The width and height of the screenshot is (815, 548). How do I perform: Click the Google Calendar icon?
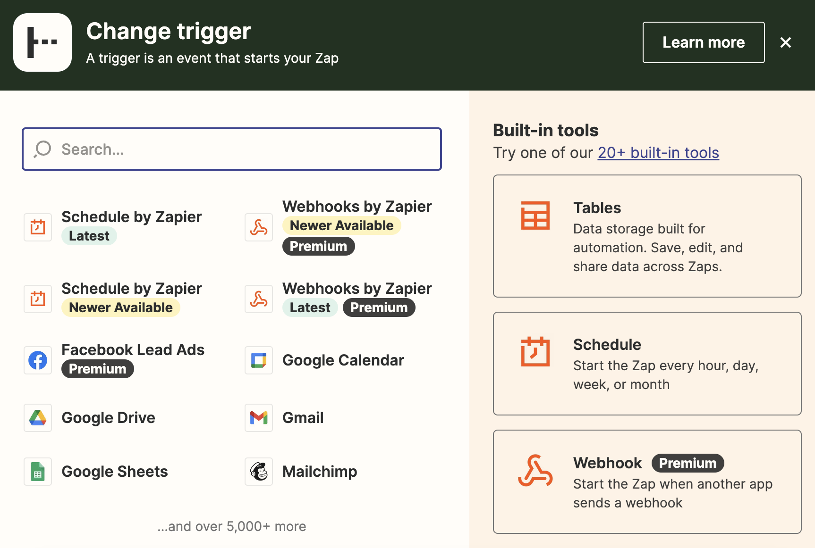pyautogui.click(x=259, y=360)
